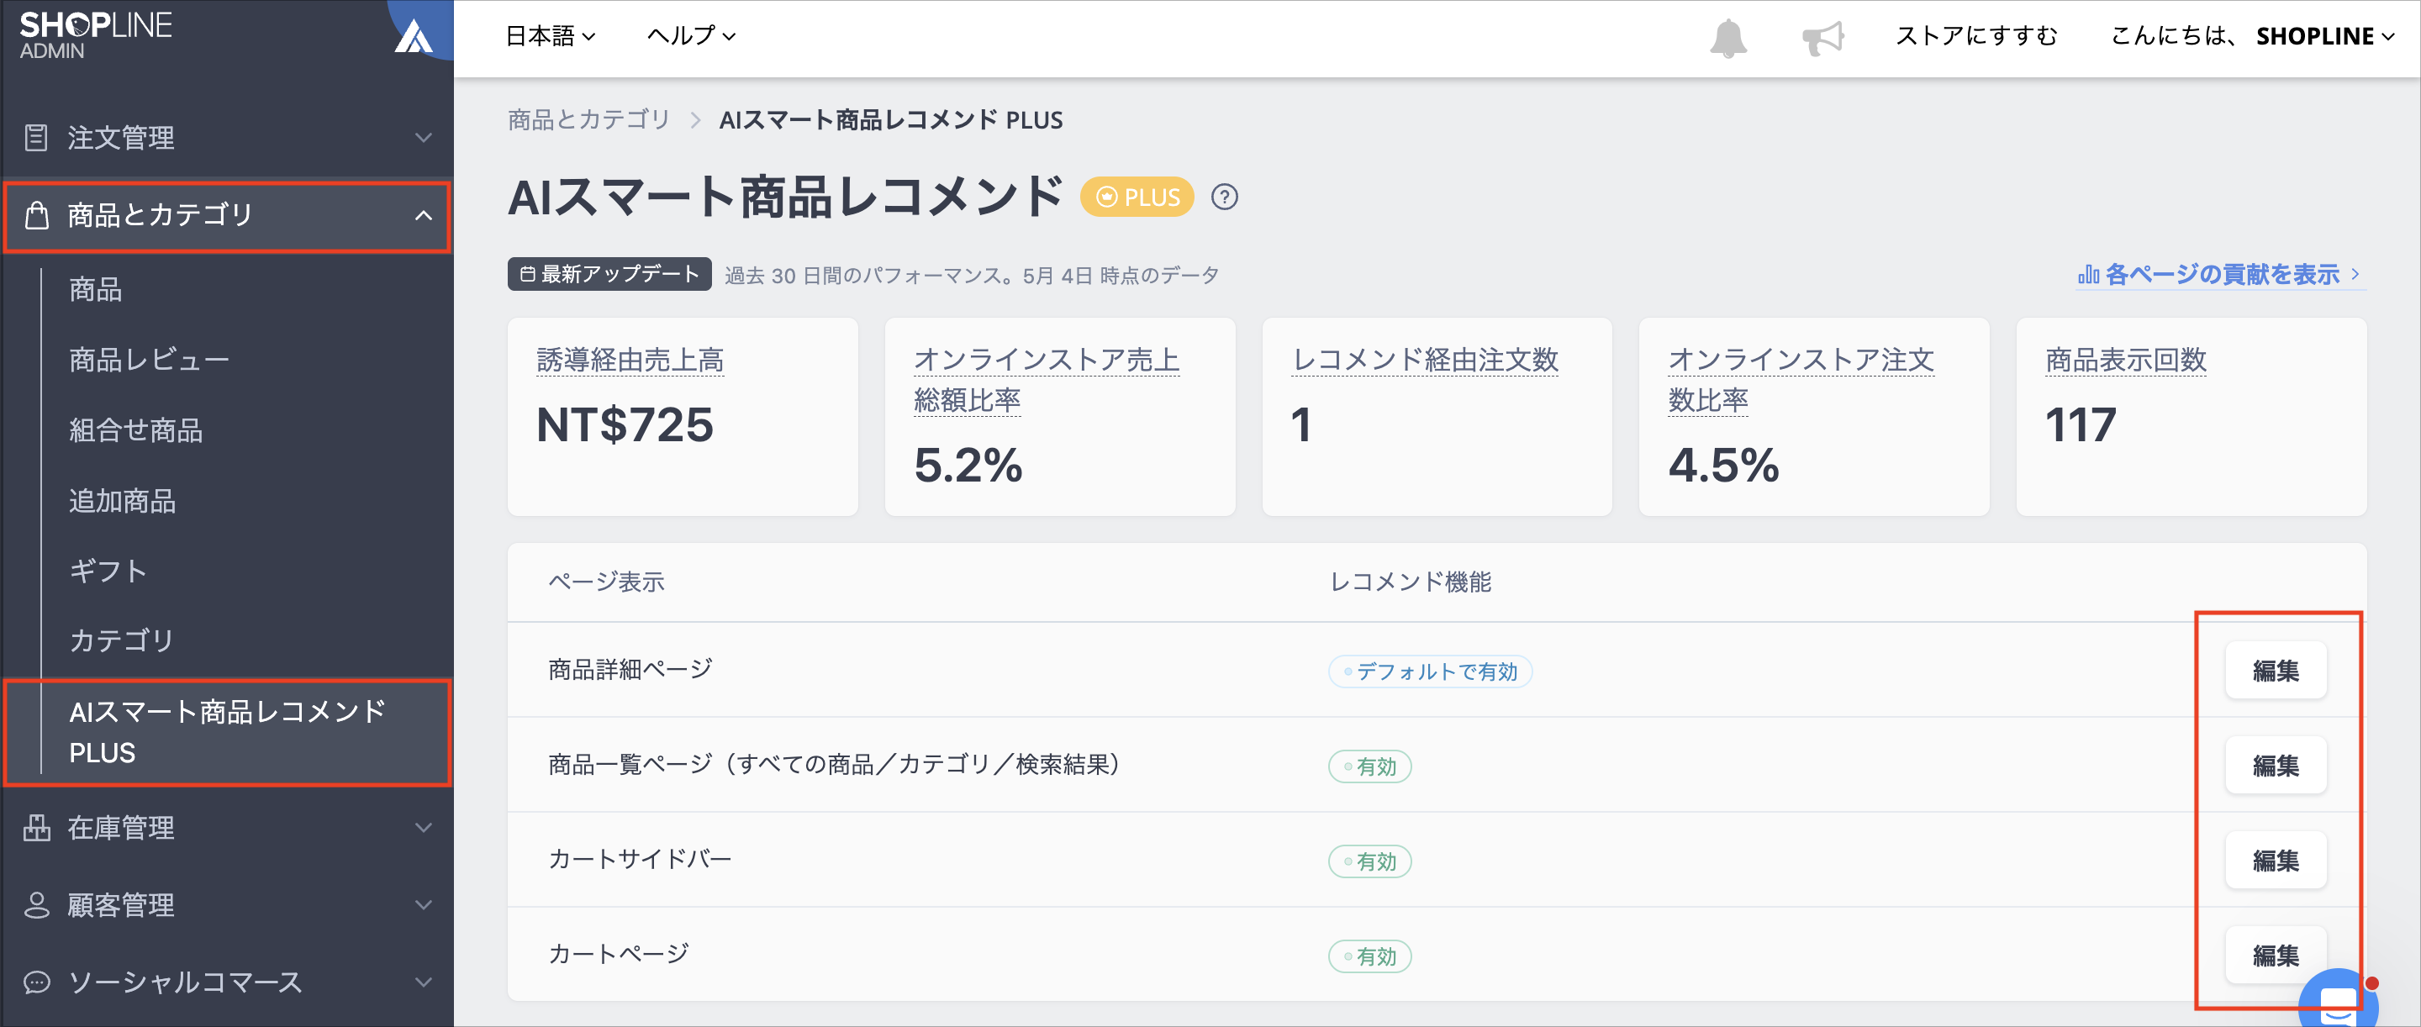Image resolution: width=2421 pixels, height=1027 pixels.
Task: Expand the 注文管理 chevron
Action: (x=424, y=138)
